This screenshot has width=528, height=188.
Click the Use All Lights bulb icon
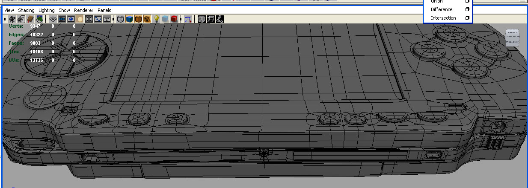tap(156, 19)
